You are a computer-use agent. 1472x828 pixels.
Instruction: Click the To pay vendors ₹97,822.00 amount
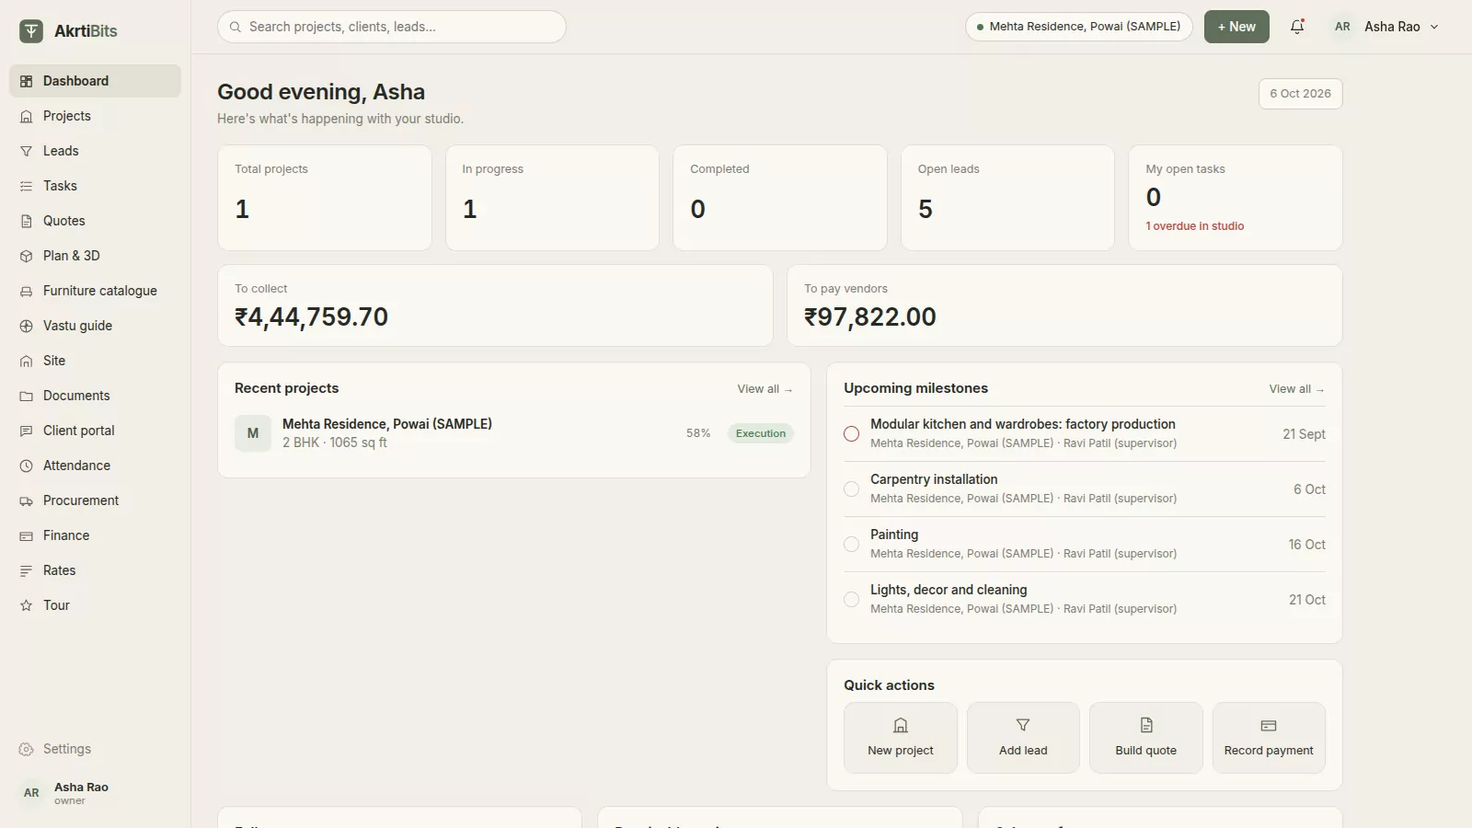870,317
